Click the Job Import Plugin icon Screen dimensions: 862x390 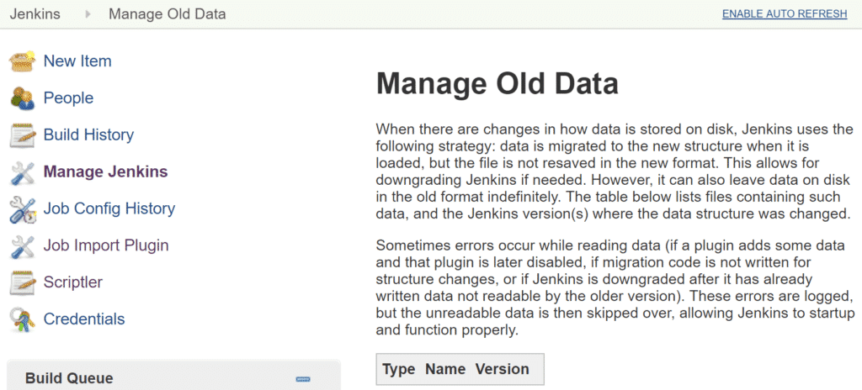coord(23,245)
